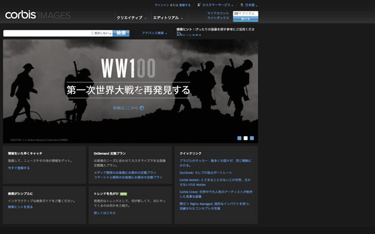The image size is (375, 234).
Task: Click the 登録する link at top
Action: click(x=184, y=5)
